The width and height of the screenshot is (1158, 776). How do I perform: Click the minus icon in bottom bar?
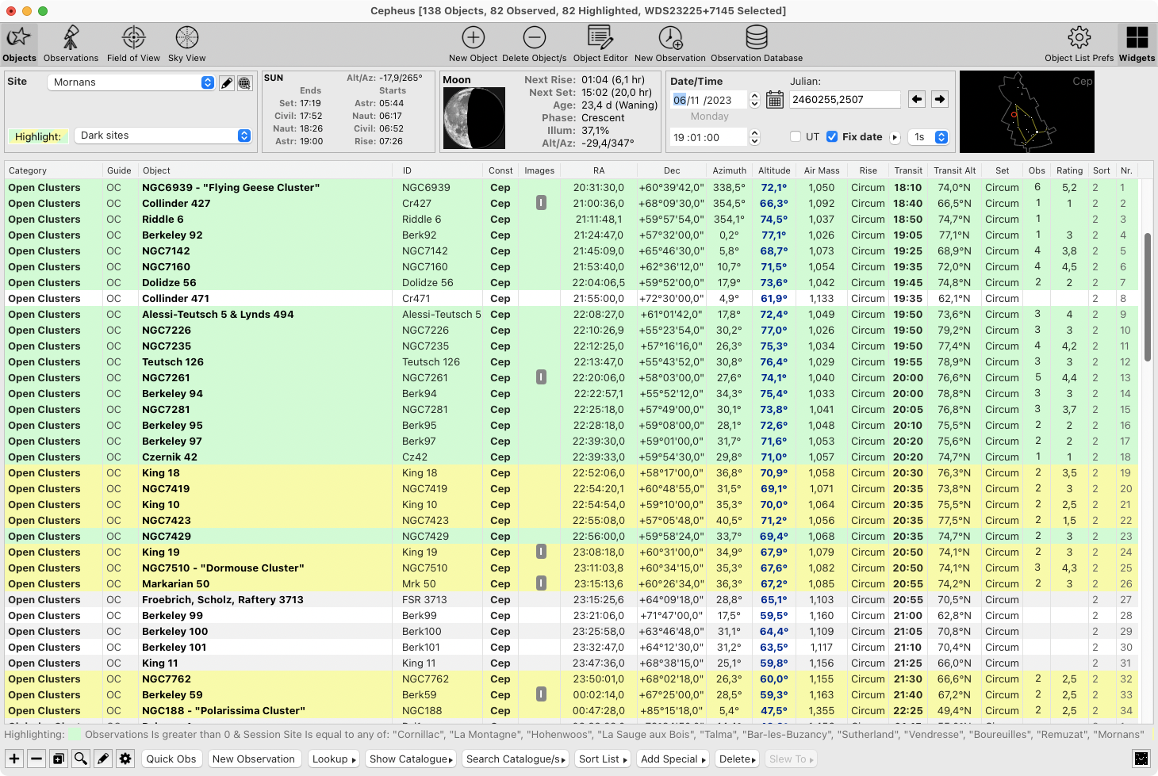pos(36,759)
